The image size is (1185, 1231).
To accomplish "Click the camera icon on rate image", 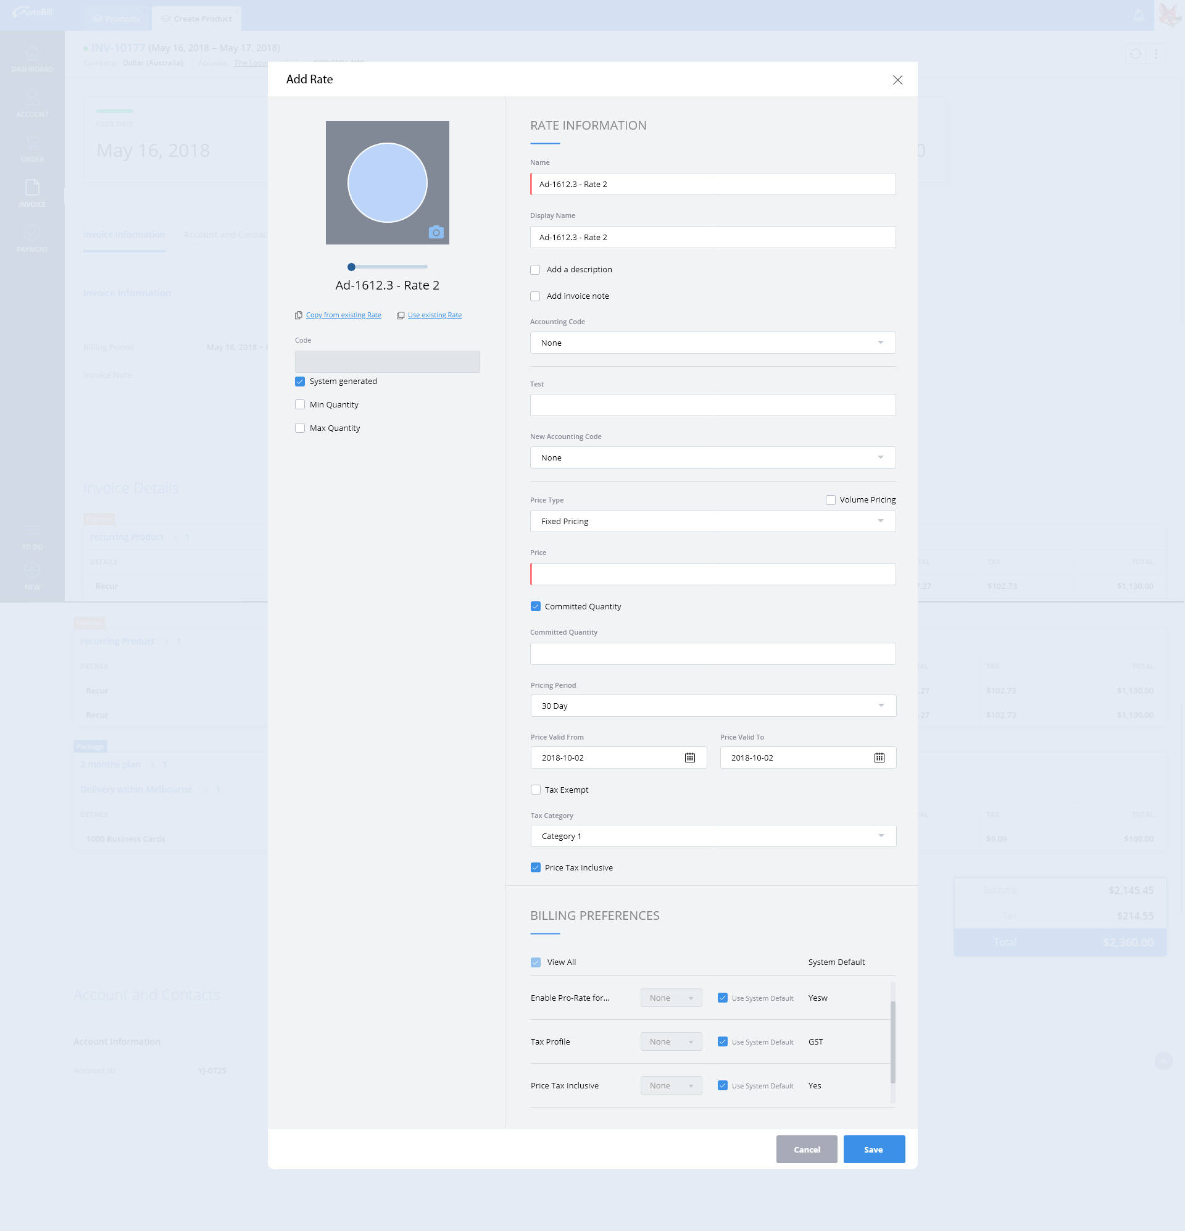I will (436, 232).
